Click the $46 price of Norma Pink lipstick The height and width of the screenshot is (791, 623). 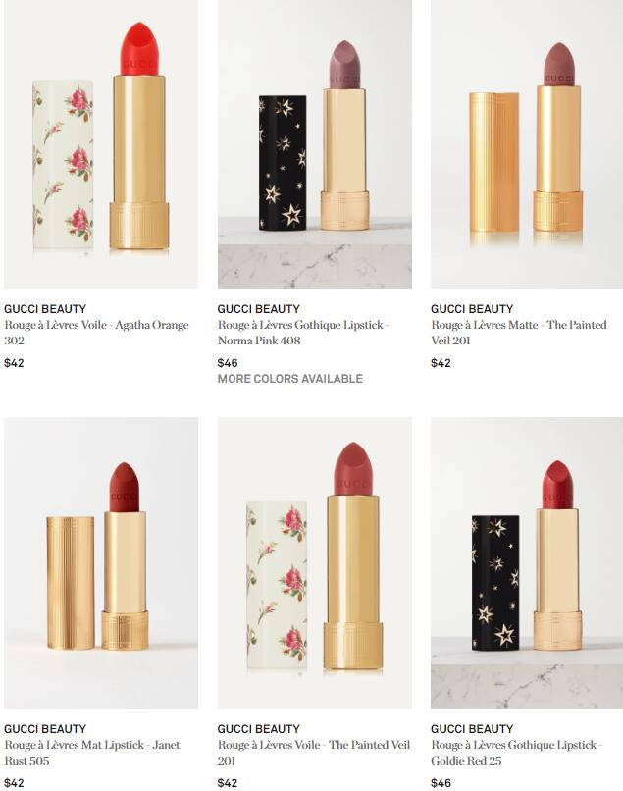pyautogui.click(x=228, y=363)
